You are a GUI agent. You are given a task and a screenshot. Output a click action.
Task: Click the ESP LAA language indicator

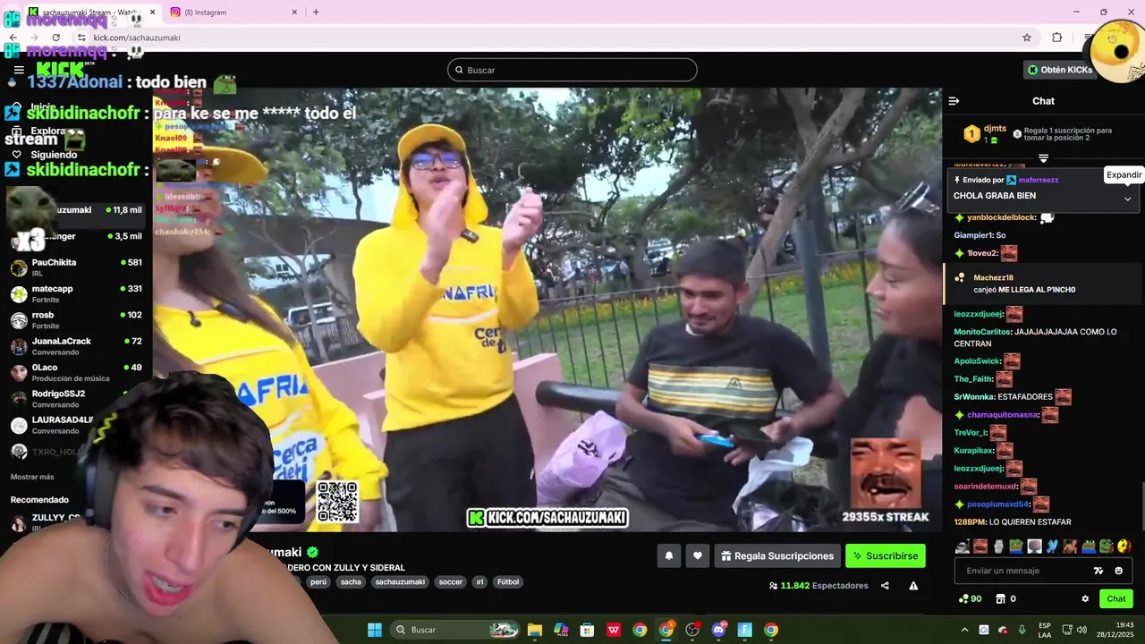tap(1045, 630)
